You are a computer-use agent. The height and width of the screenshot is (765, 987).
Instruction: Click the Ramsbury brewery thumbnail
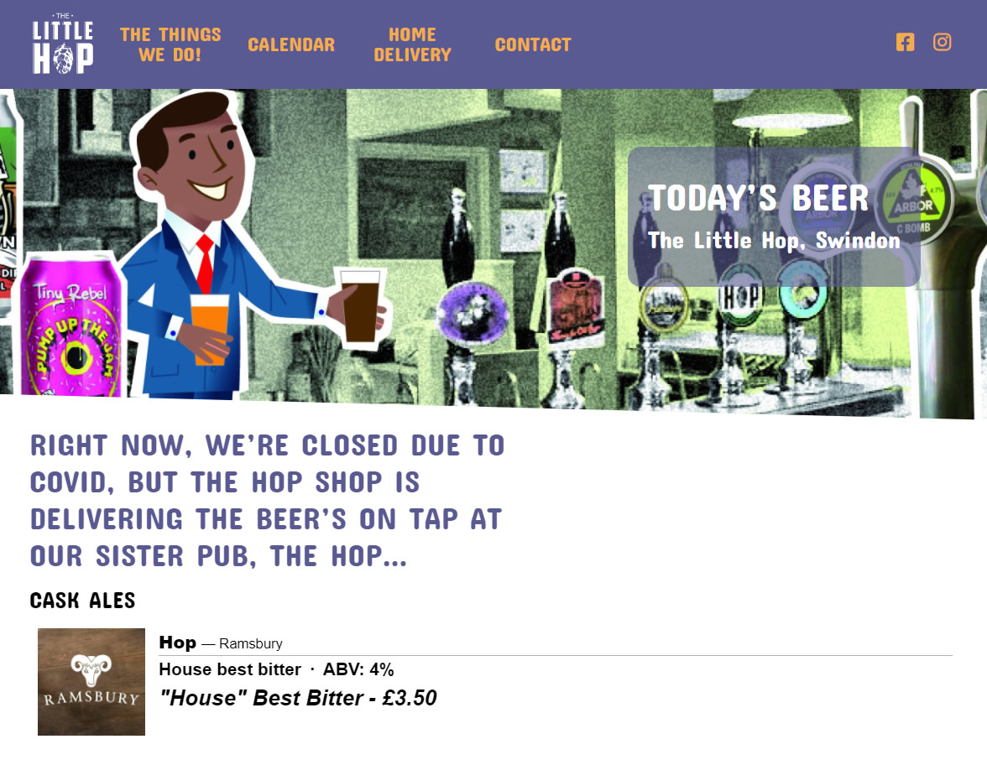point(91,682)
